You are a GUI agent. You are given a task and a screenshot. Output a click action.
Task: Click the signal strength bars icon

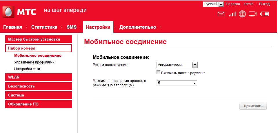(x=232, y=14)
